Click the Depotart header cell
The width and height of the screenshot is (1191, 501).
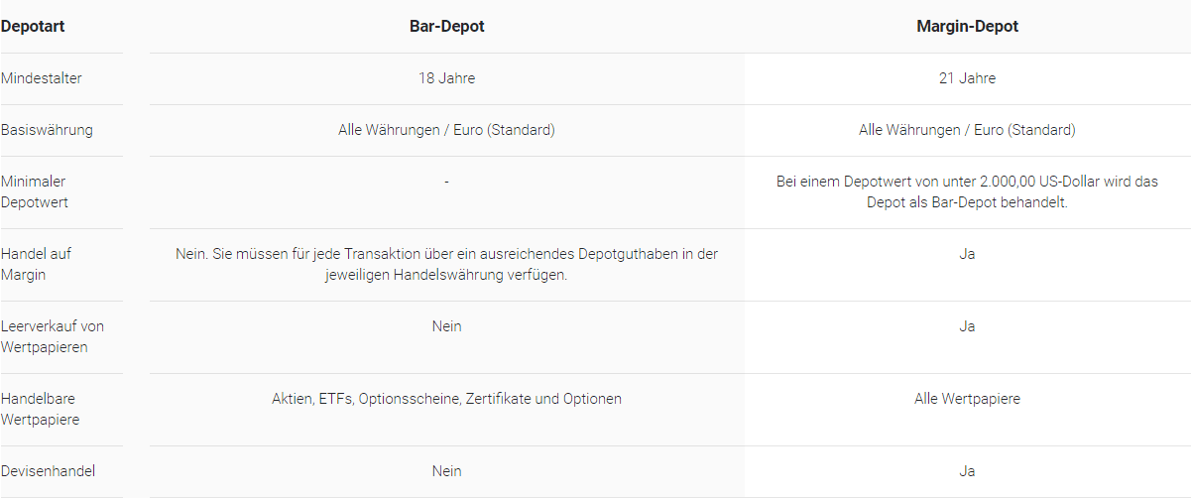point(33,27)
